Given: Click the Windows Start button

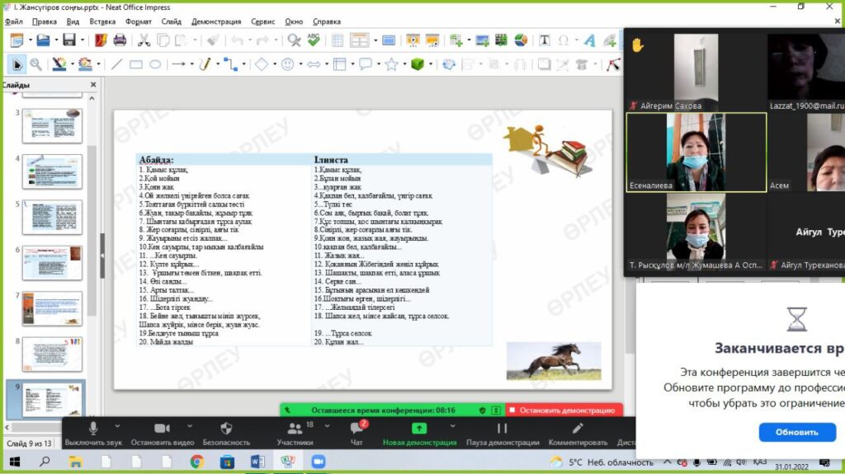Looking at the screenshot, I should [15, 462].
